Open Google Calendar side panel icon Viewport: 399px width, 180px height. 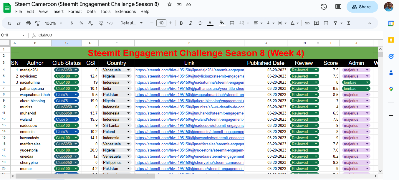391,24
